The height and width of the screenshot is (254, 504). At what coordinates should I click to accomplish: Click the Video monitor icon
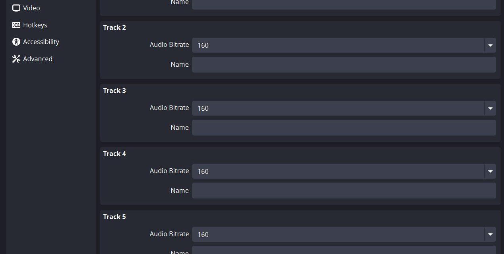(x=16, y=8)
